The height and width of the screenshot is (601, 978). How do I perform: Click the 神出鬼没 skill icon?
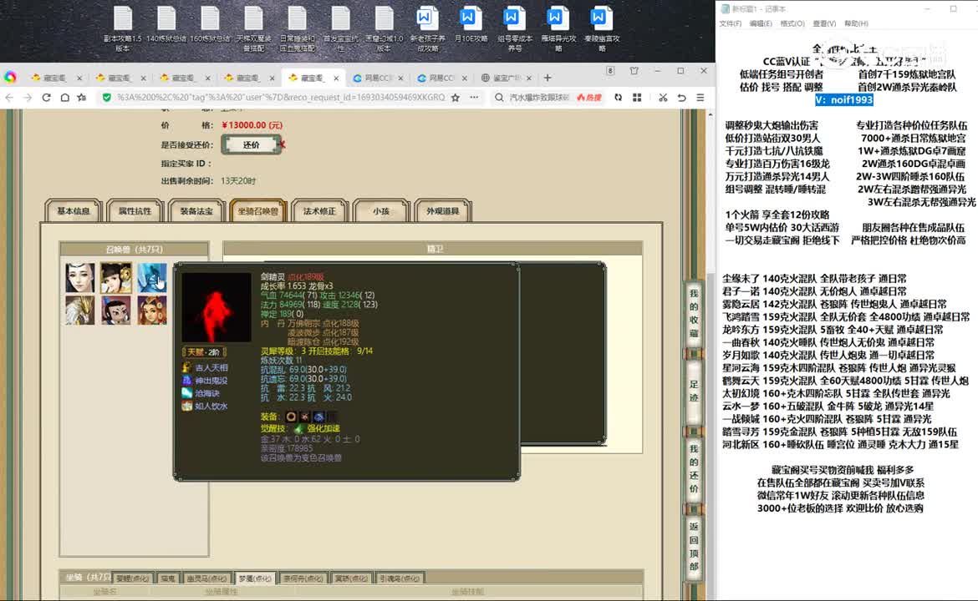coord(186,380)
